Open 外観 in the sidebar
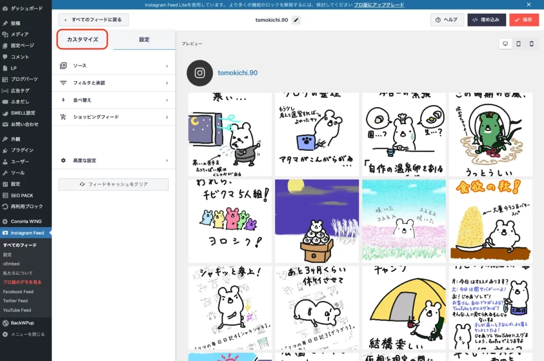The image size is (544, 361). (26, 139)
